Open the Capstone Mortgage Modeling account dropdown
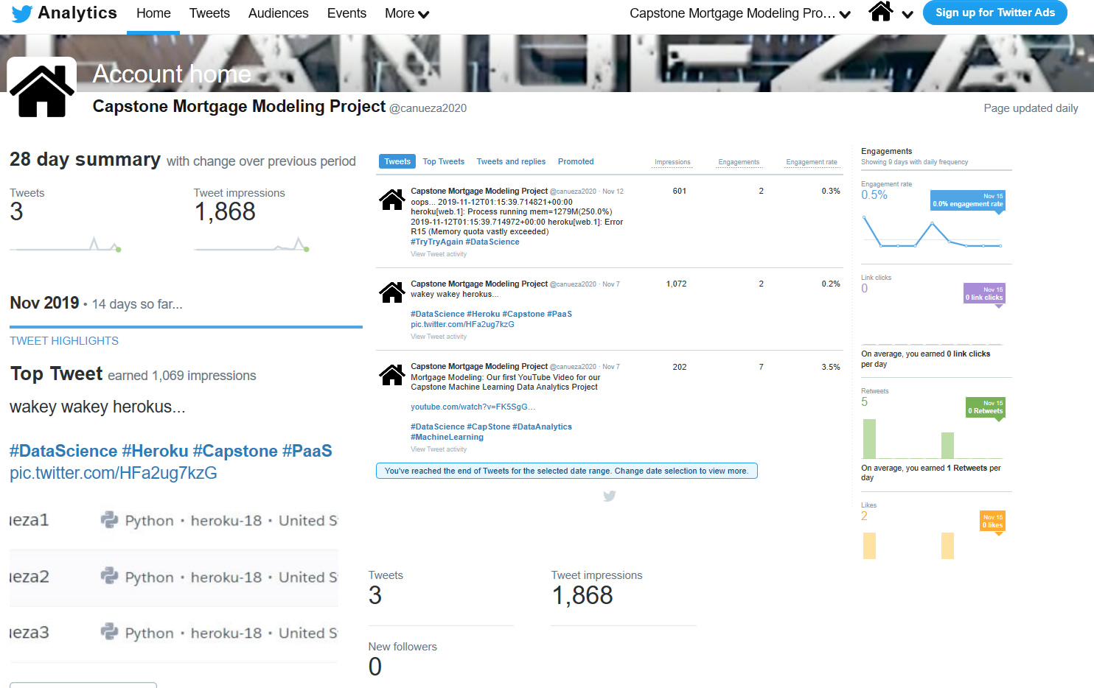This screenshot has width=1094, height=688. tap(740, 13)
